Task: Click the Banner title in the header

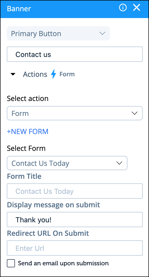Action: [19, 8]
